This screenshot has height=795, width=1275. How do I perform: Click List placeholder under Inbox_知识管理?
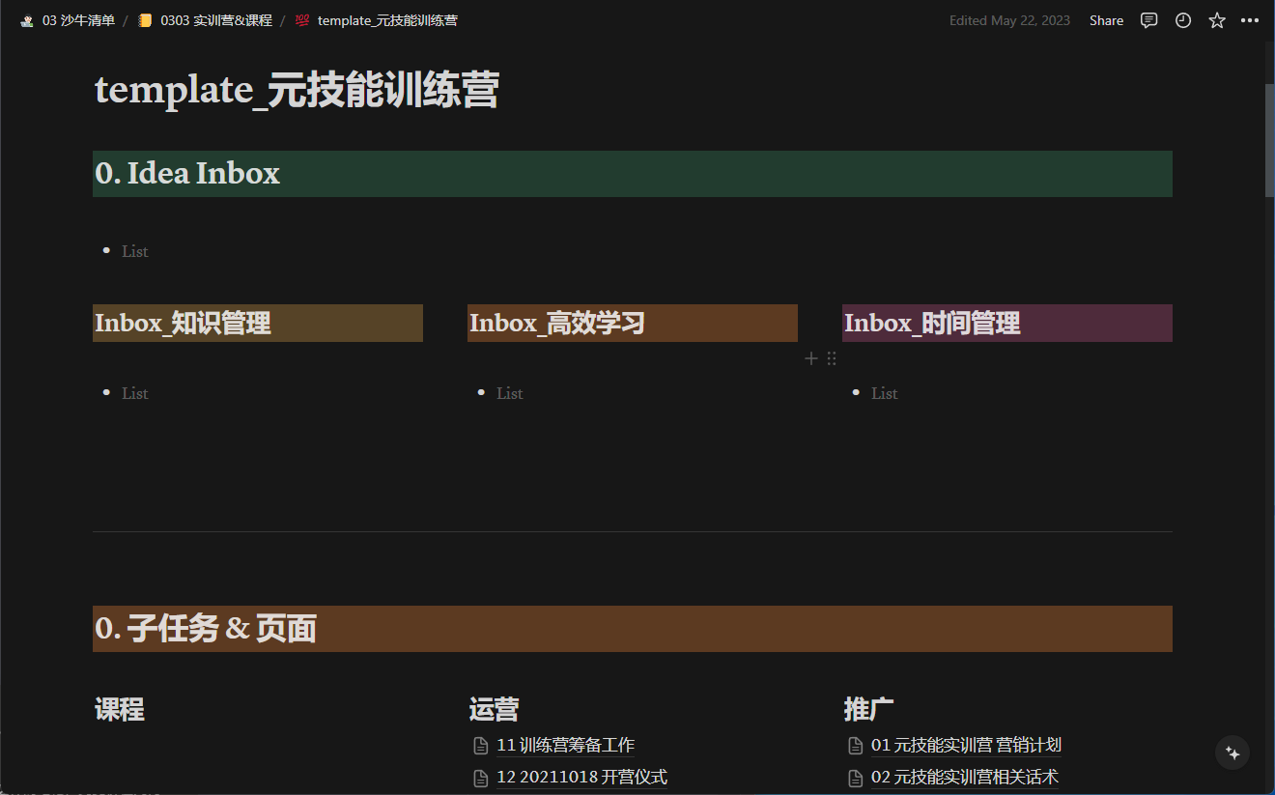[x=135, y=393]
